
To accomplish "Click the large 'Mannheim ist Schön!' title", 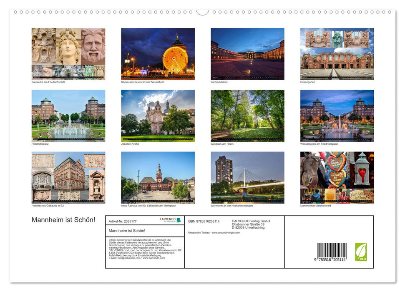I will tap(63, 220).
